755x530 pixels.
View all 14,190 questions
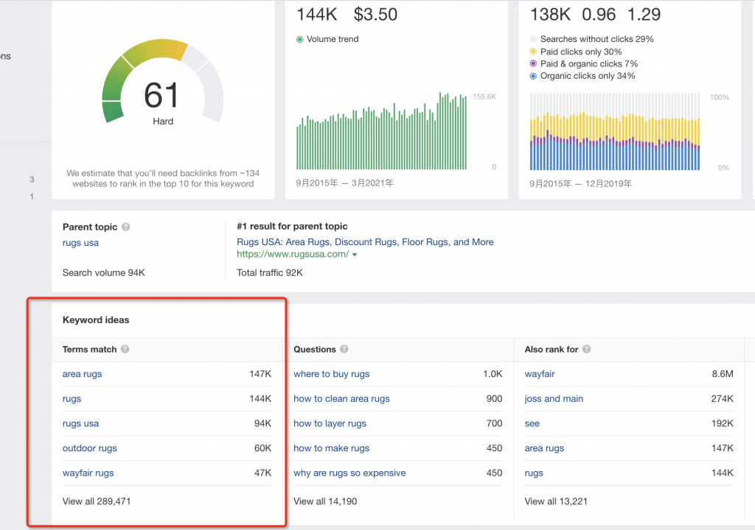pos(325,501)
